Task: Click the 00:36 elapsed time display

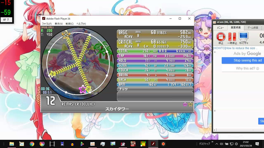Action: (x=45, y=89)
